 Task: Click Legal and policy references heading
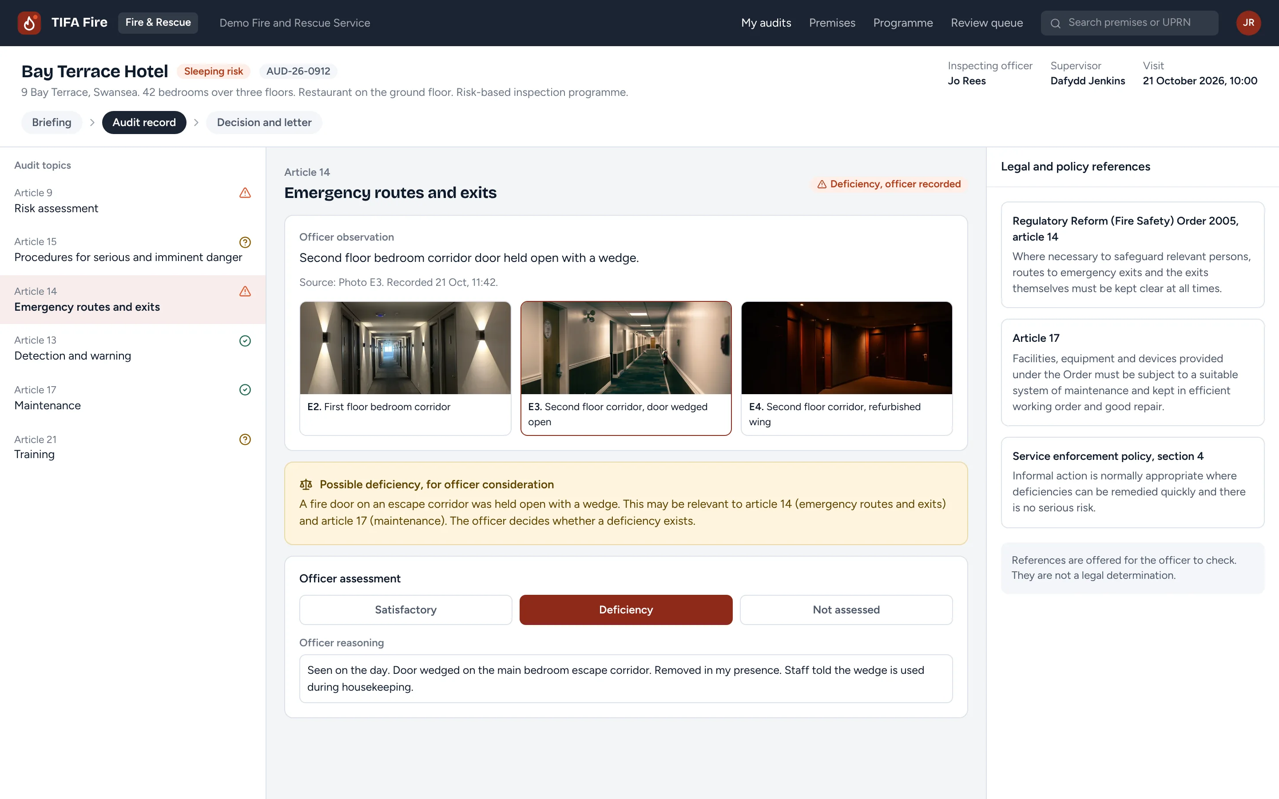pyautogui.click(x=1075, y=166)
